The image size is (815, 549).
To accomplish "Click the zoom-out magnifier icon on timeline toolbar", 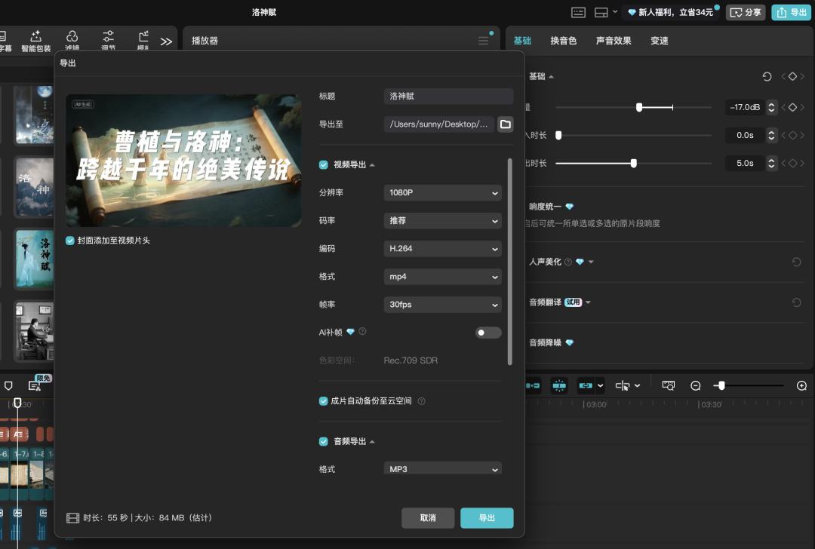I will click(695, 385).
